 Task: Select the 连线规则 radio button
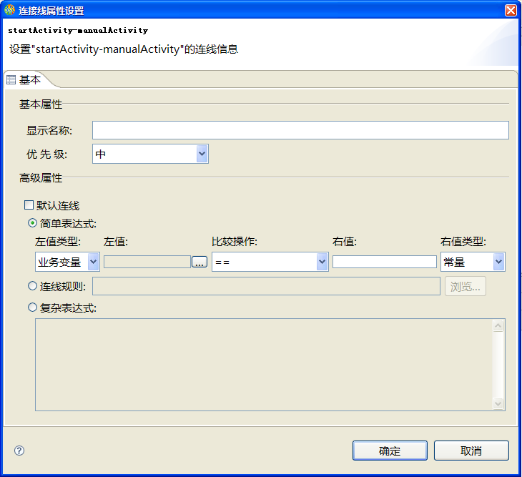point(32,286)
